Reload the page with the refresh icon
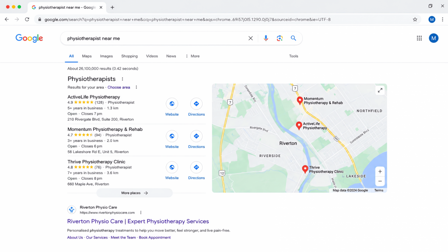The height and width of the screenshot is (252, 448). pos(27,19)
